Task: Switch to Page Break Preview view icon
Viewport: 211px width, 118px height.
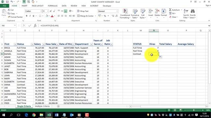Action: pos(181,110)
